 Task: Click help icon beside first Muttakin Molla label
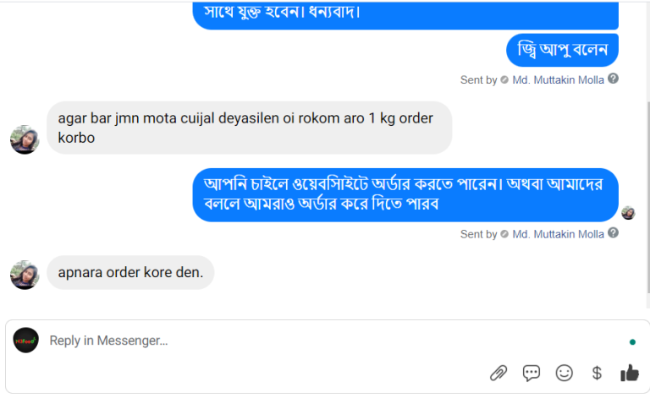(x=614, y=79)
